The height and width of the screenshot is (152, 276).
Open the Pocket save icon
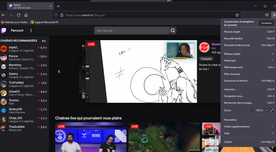click(x=267, y=15)
